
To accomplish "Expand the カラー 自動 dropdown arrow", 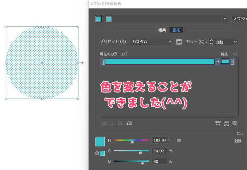I will tap(235, 42).
